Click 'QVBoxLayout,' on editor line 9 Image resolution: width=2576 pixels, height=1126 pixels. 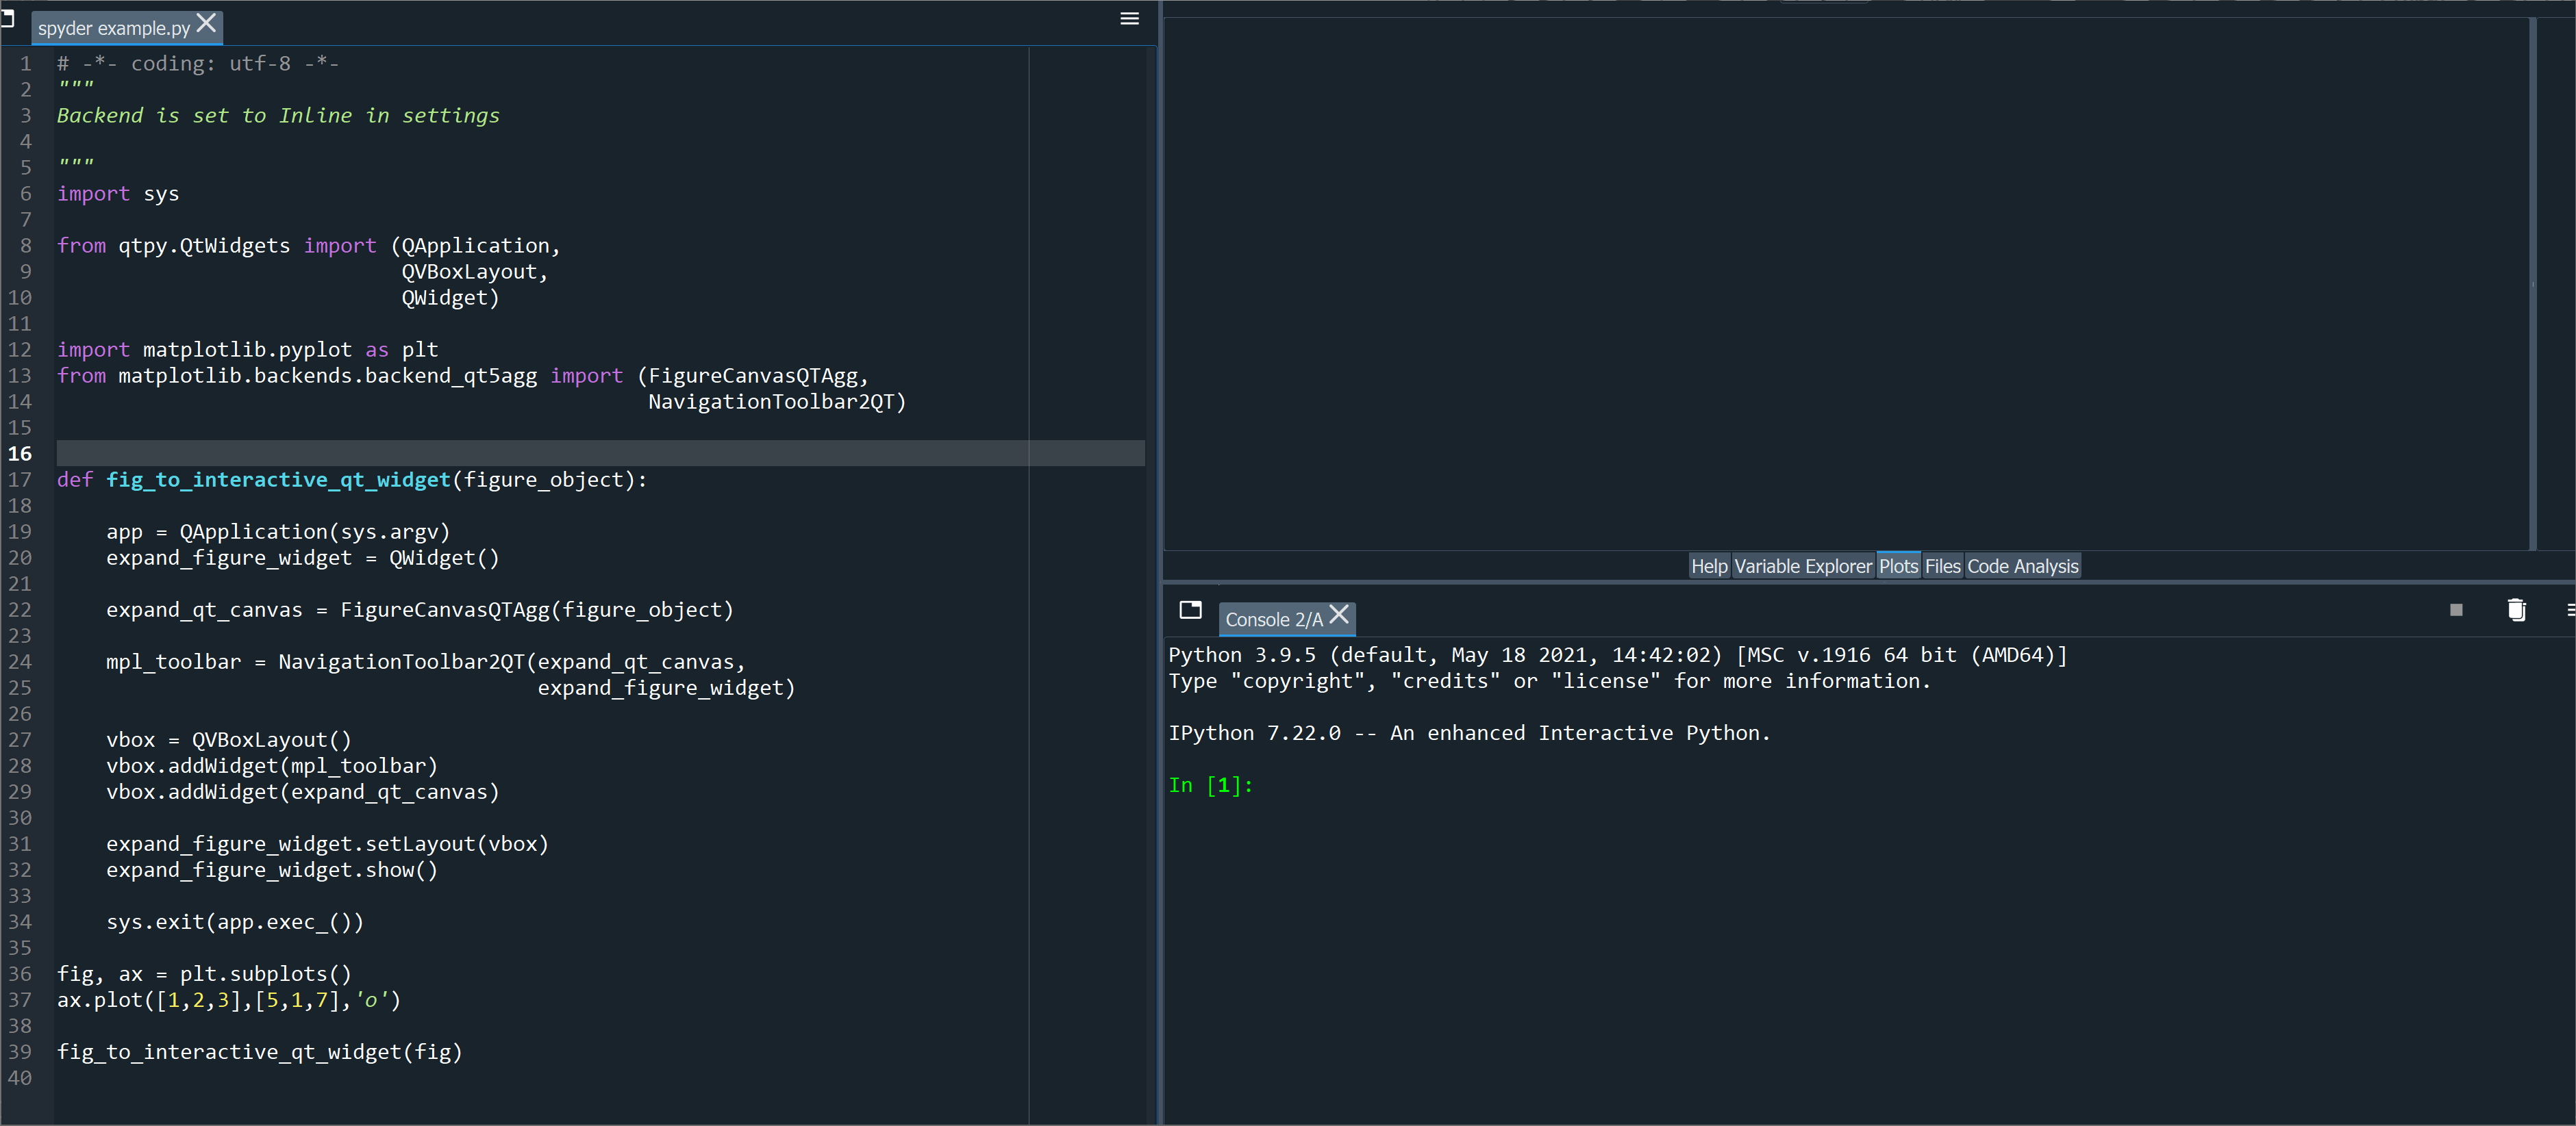pos(474,272)
